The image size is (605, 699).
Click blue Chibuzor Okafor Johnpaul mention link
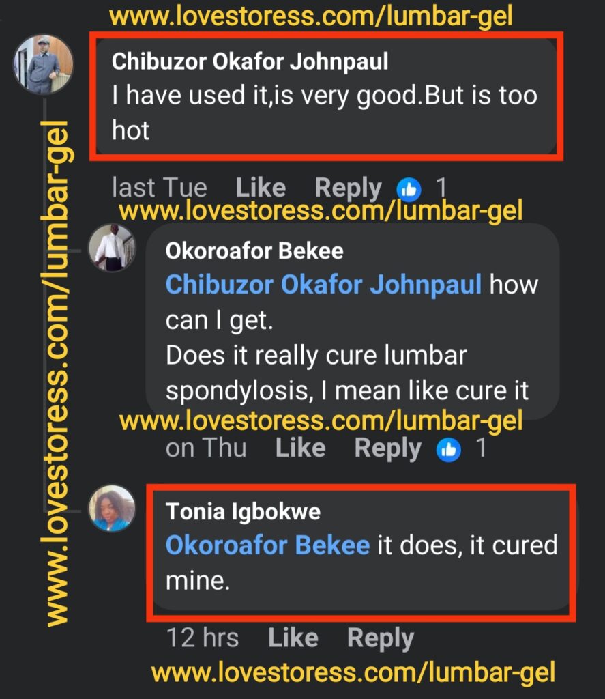coord(323,285)
